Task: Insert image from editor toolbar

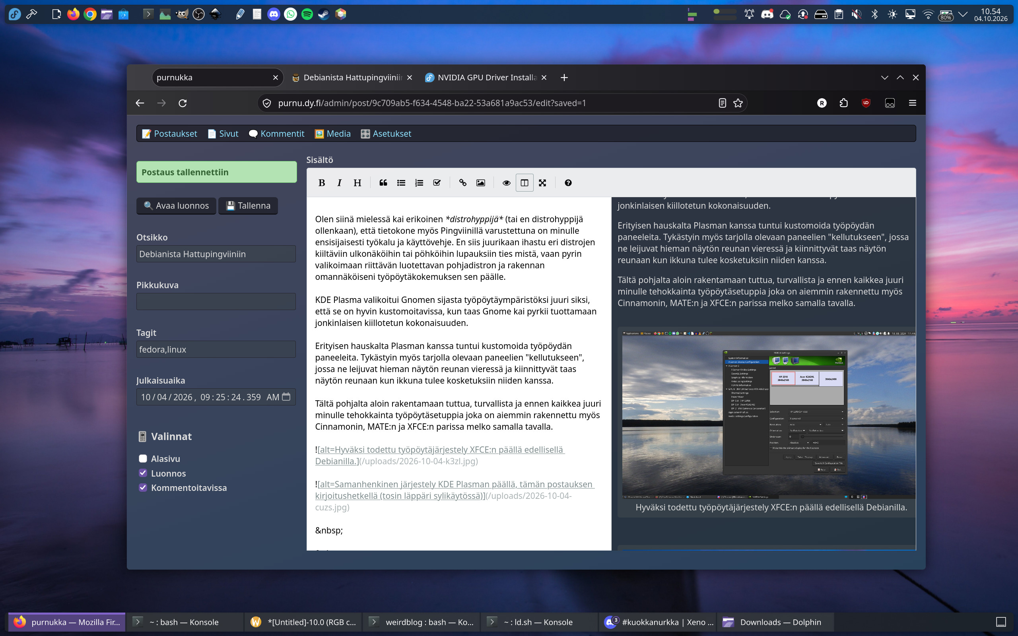Action: [x=480, y=182]
